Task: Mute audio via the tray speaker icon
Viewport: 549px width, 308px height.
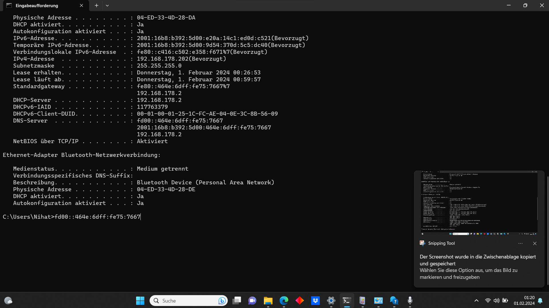Action: [496, 301]
